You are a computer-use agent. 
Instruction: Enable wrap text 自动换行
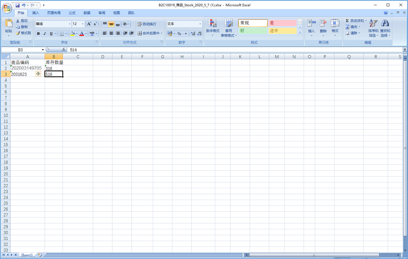click(x=147, y=24)
